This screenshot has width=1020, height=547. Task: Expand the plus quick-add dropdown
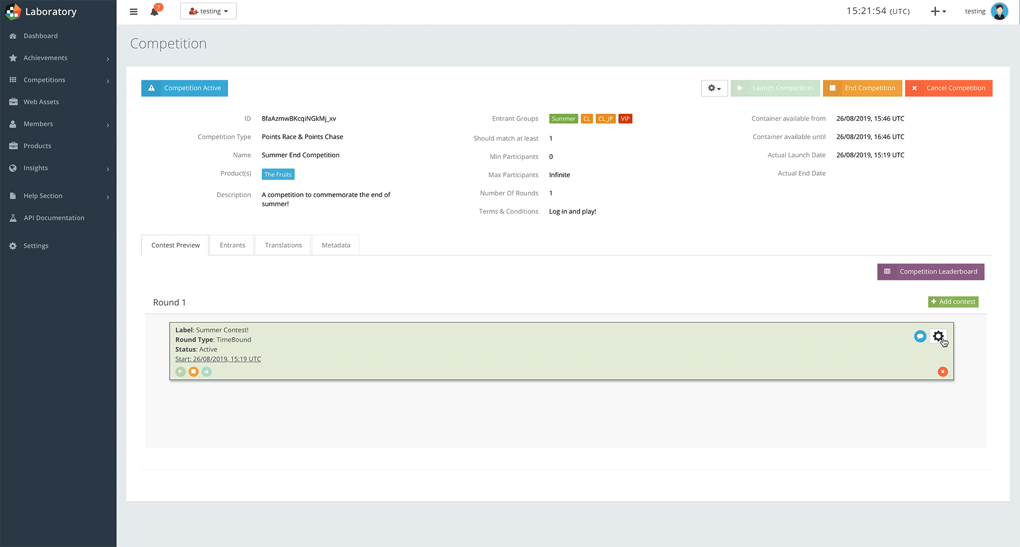coord(938,11)
